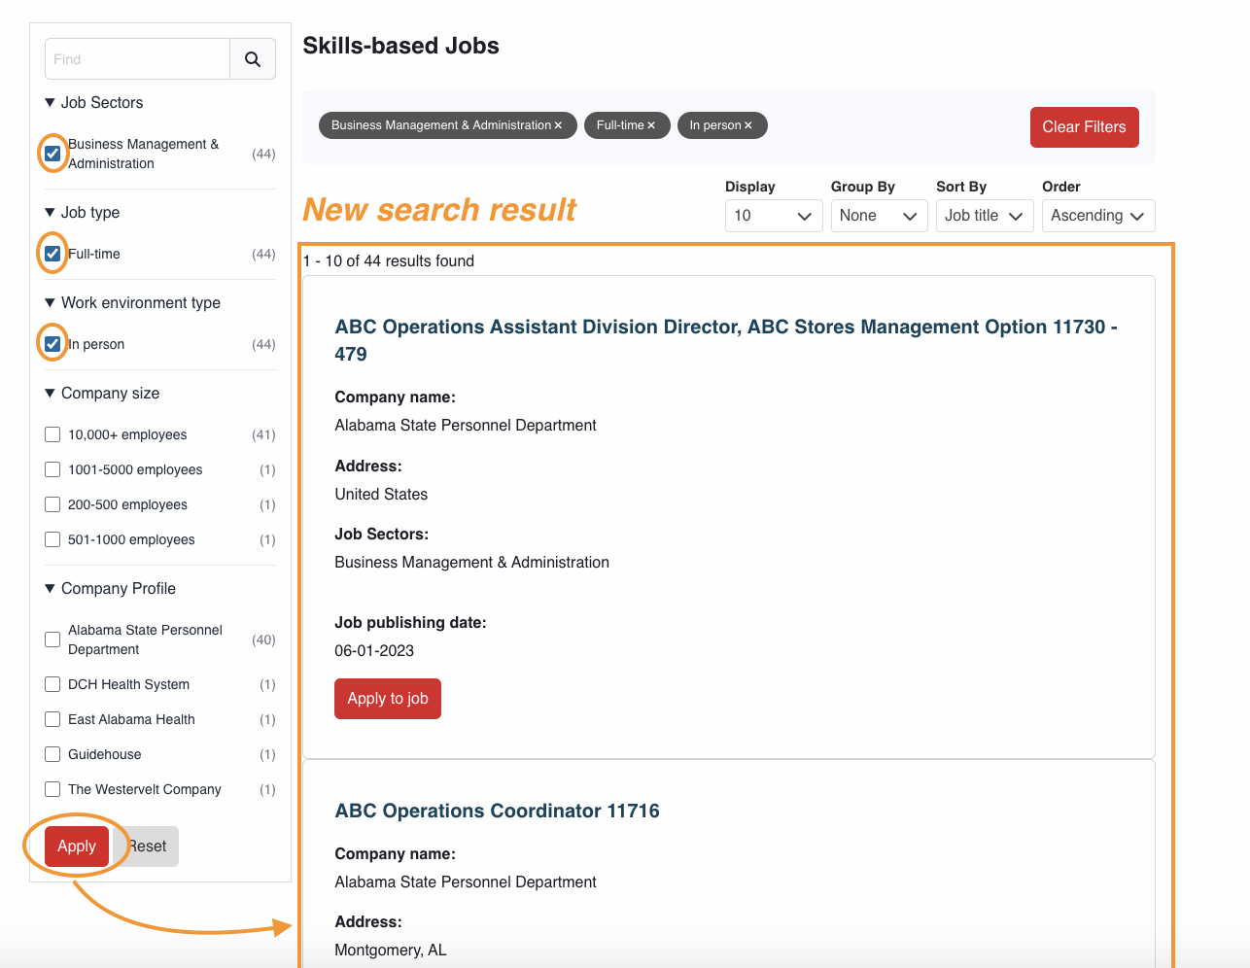The image size is (1250, 968).
Task: Collapse the Company Profile section
Action: tap(51, 589)
